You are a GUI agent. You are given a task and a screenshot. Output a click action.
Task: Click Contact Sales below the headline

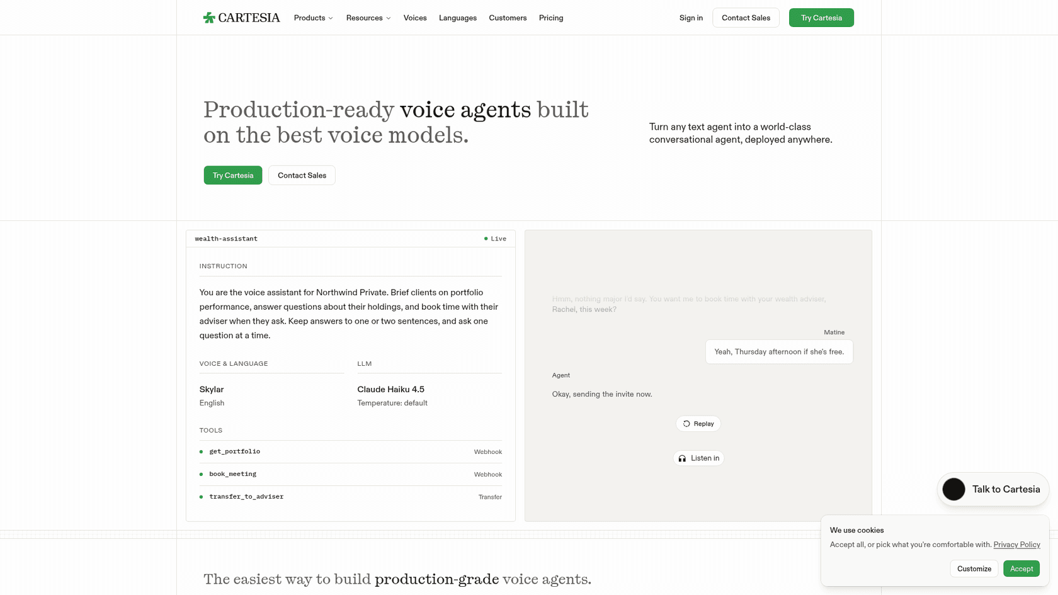[302, 175]
